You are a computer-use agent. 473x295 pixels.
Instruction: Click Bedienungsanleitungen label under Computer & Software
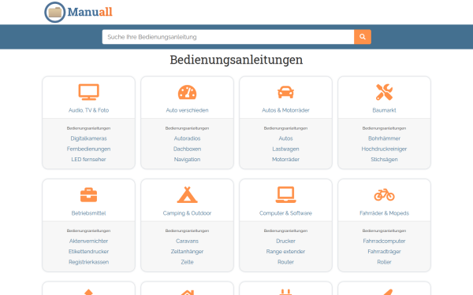[285, 230]
